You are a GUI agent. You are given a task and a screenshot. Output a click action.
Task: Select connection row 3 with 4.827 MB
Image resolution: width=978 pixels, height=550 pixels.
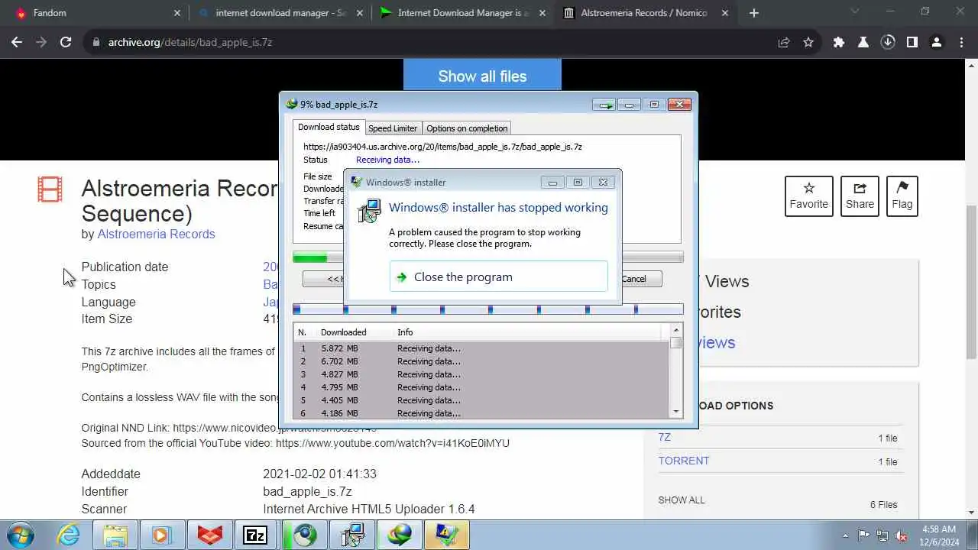click(x=481, y=374)
